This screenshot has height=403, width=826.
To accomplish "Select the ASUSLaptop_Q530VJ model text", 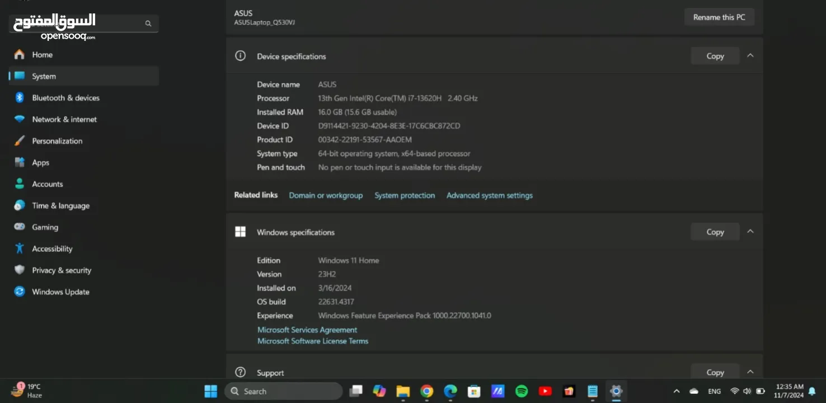I will pos(265,22).
